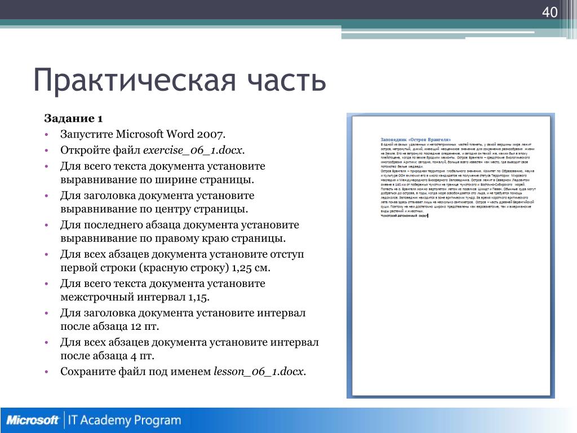Click the Microsoft logo in the footer
The width and height of the screenshot is (577, 433).
[32, 420]
